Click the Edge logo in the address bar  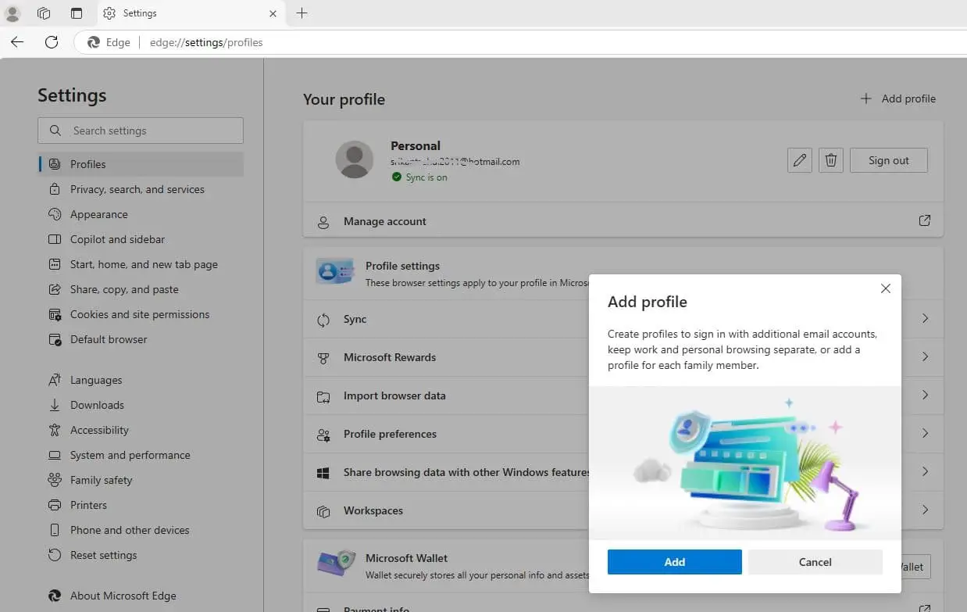95,42
